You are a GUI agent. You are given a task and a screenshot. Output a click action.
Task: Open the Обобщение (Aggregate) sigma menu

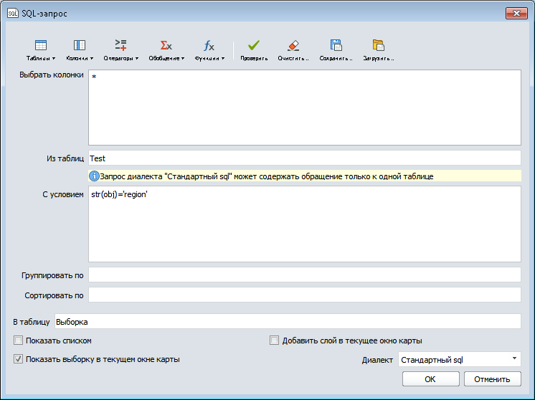(166, 49)
